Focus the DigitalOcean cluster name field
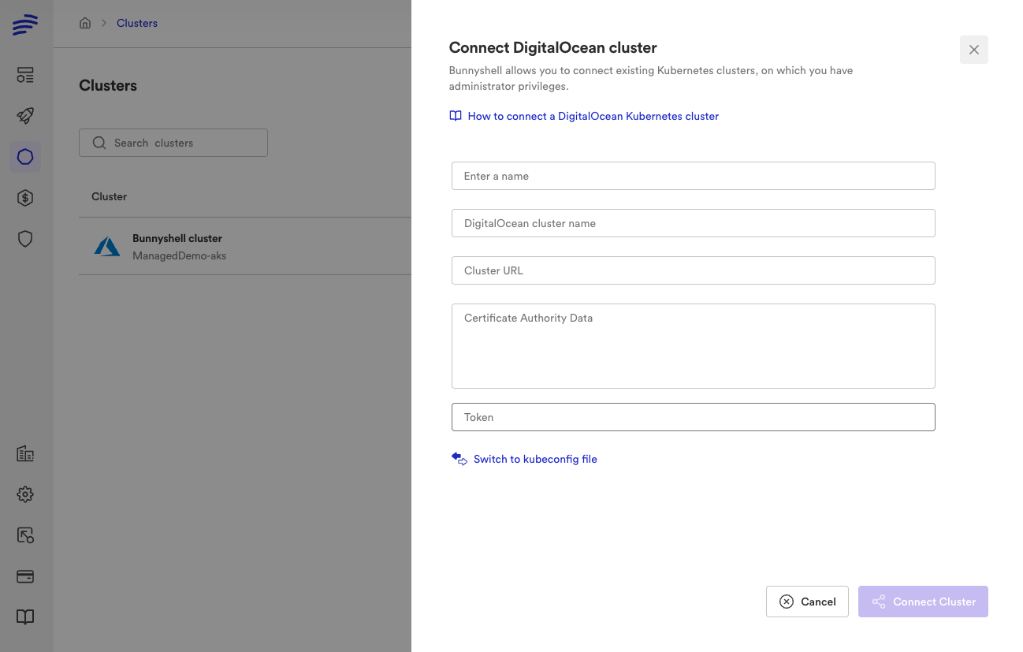Screen dimensions: 1023x652 pos(694,223)
